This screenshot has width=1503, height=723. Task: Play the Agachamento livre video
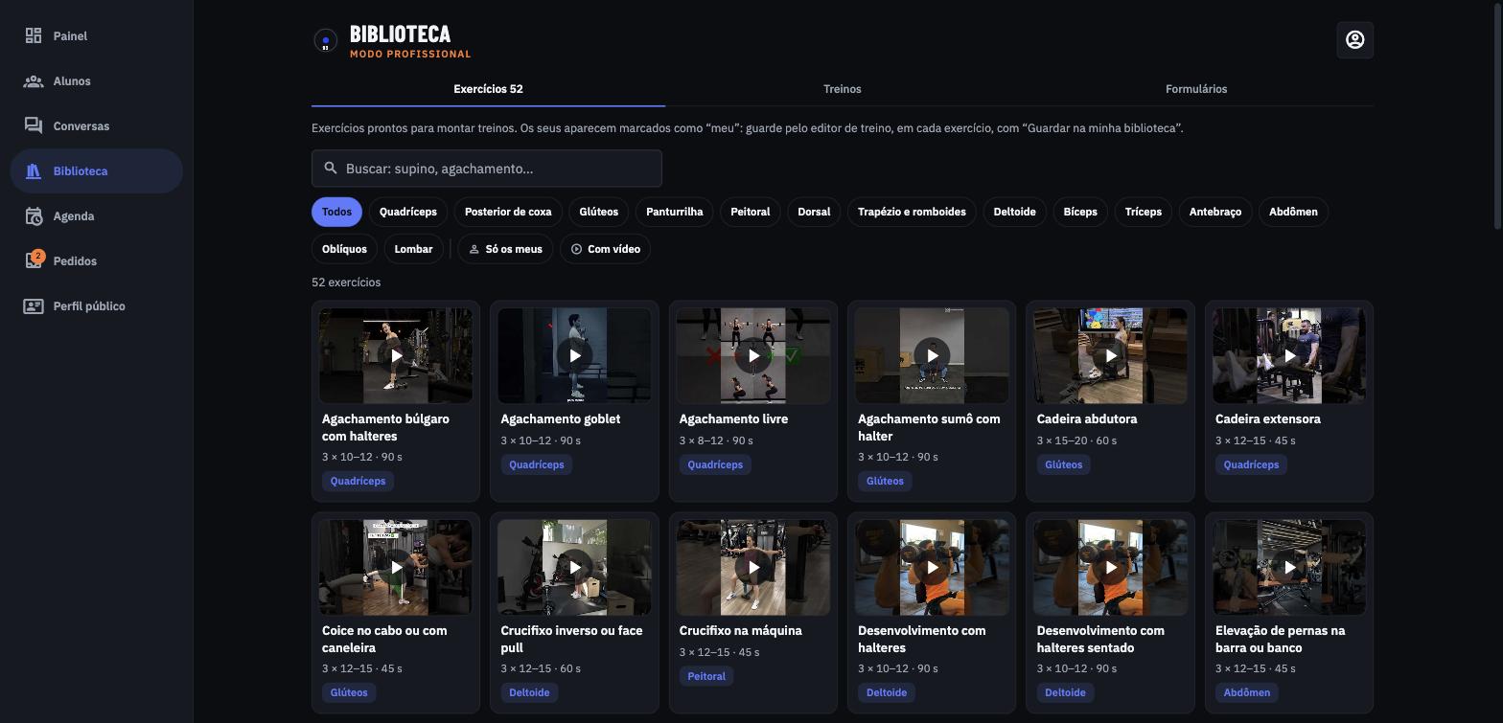(x=753, y=355)
